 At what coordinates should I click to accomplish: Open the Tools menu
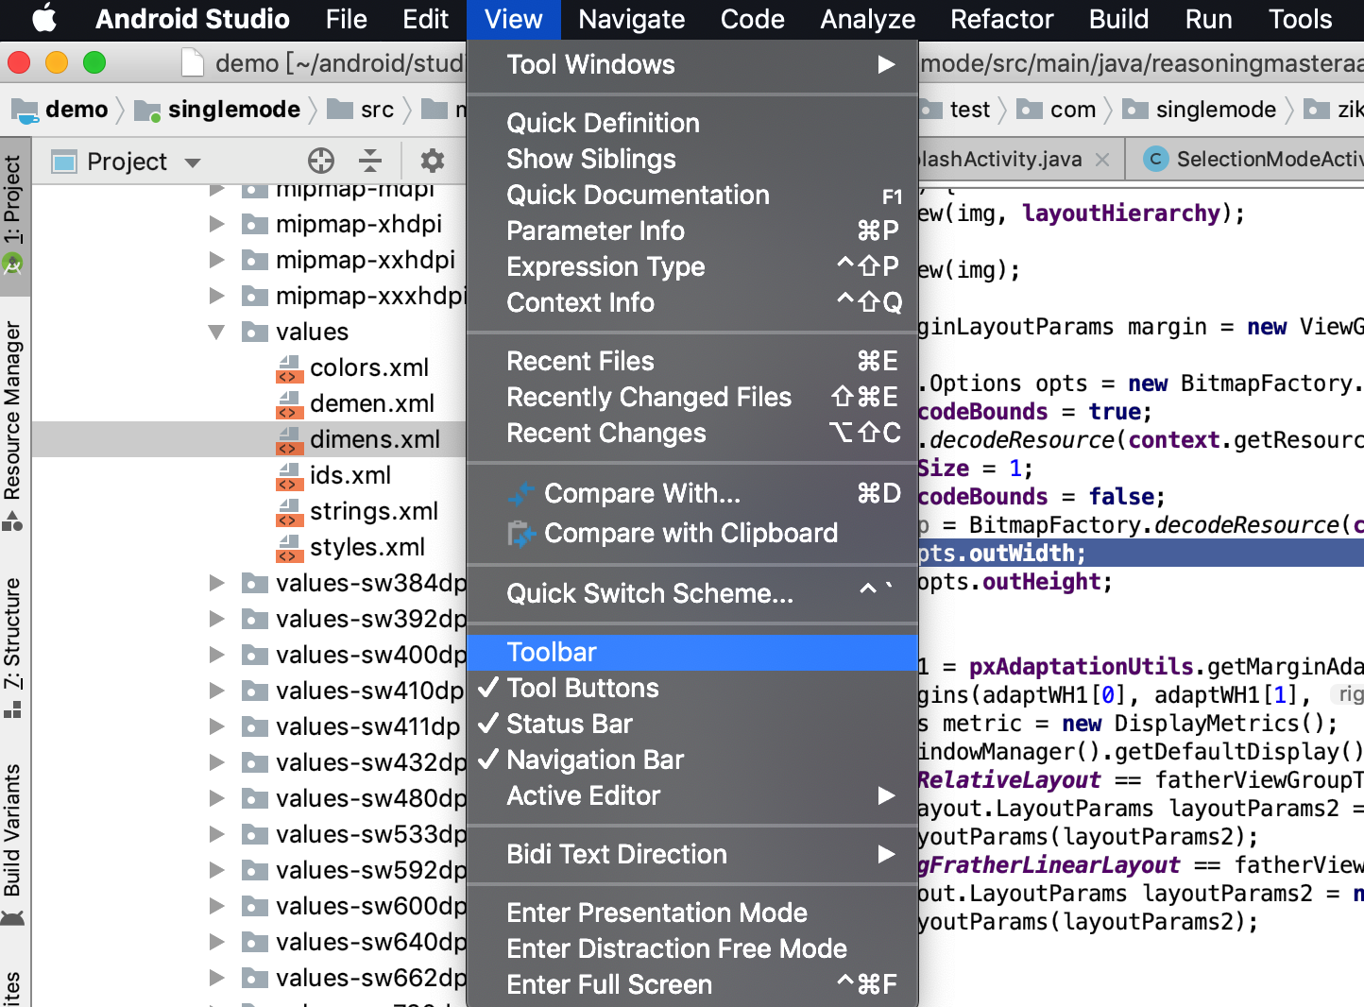click(1300, 19)
